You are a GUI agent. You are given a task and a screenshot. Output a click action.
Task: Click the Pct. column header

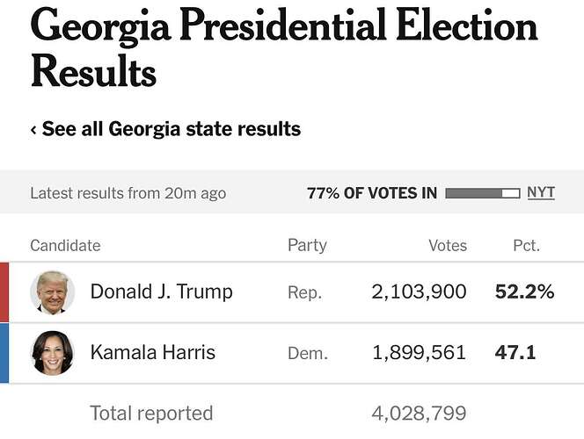coord(527,246)
